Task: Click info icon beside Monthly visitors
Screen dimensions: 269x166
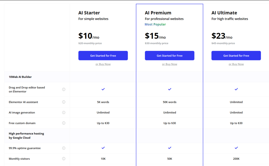Action: point(64,159)
